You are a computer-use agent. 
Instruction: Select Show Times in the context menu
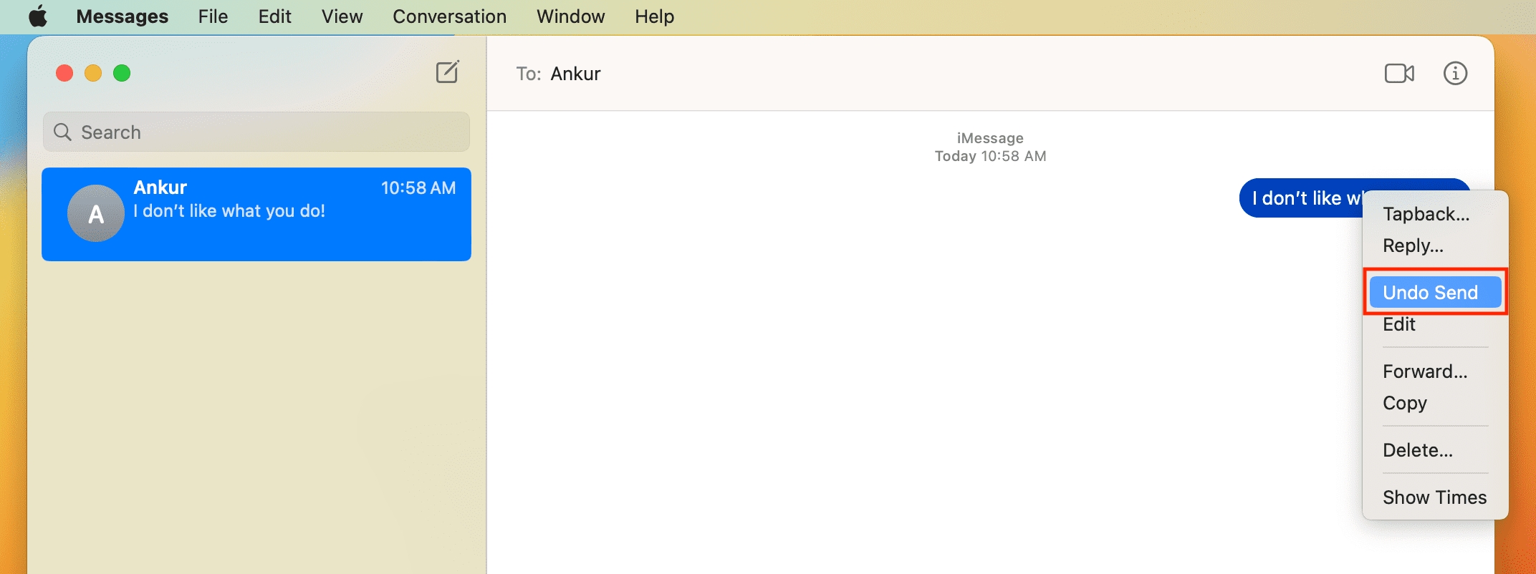tap(1435, 497)
